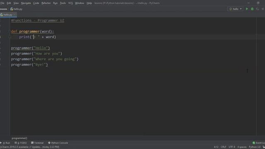Change file encoding via UTF-8 indicator
This screenshot has height=149, width=265.
tap(232, 147)
